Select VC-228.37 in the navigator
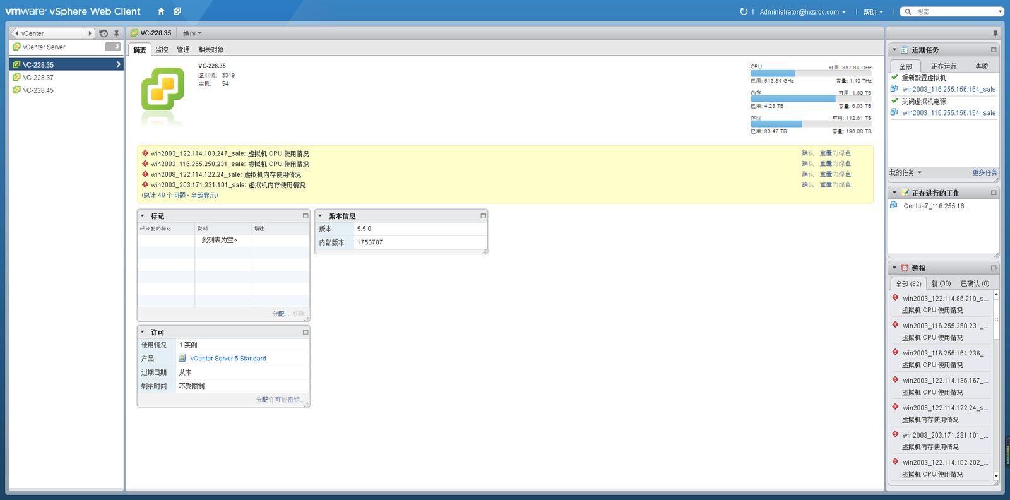Image resolution: width=1010 pixels, height=500 pixels. click(x=66, y=78)
